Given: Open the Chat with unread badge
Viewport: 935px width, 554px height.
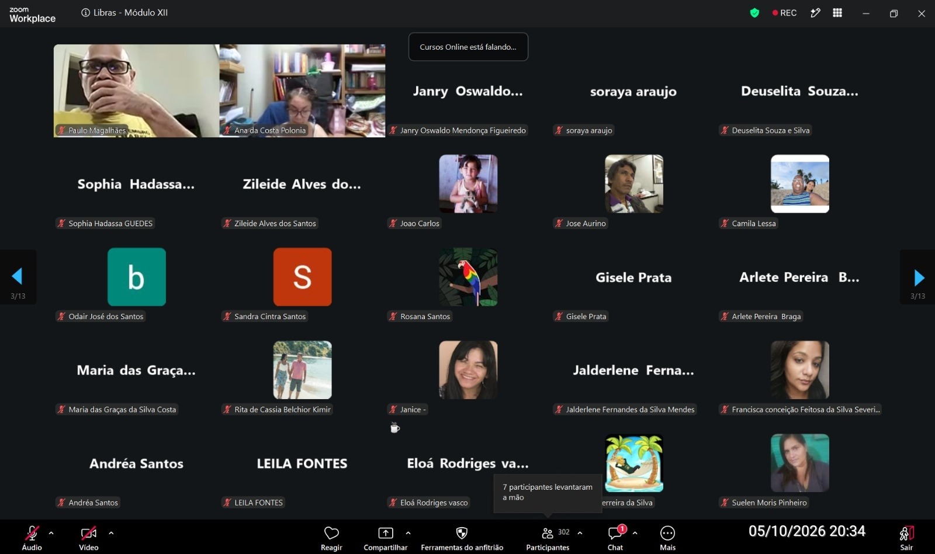Looking at the screenshot, I should [x=615, y=538].
